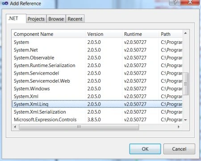The height and width of the screenshot is (161, 201).
Task: Click the Path column header
Action: point(171,34)
